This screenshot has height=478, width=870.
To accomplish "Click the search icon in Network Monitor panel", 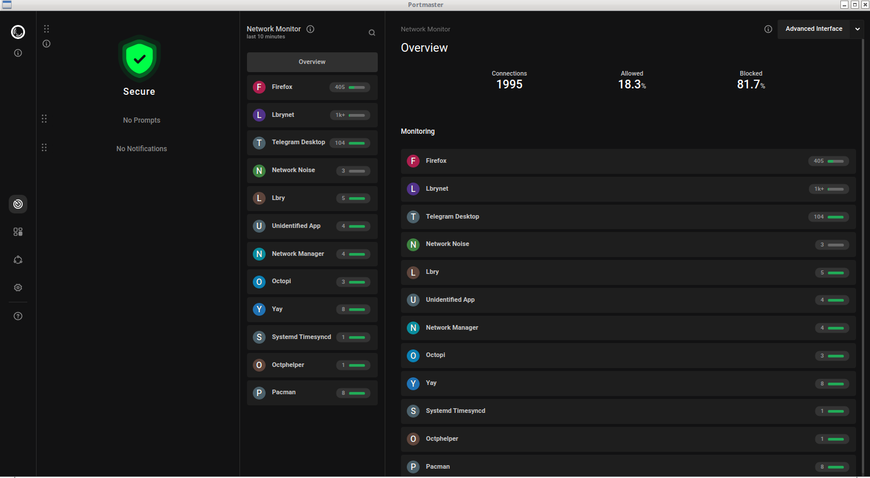I will pos(372,33).
